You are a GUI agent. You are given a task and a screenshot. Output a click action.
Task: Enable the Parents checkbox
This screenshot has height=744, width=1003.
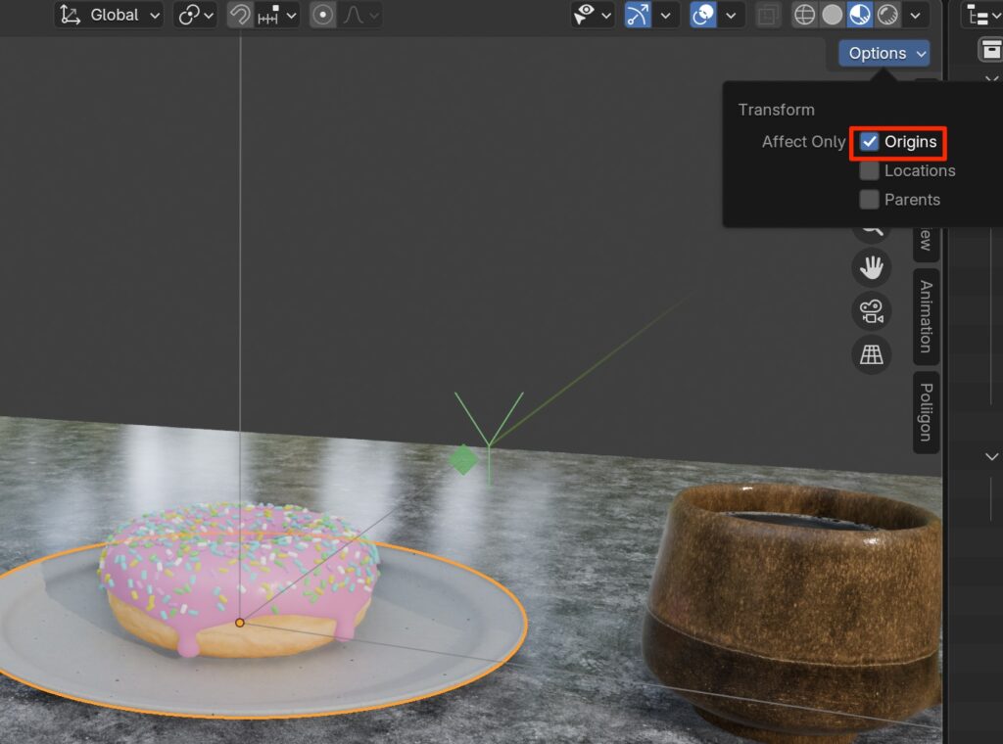pyautogui.click(x=869, y=200)
